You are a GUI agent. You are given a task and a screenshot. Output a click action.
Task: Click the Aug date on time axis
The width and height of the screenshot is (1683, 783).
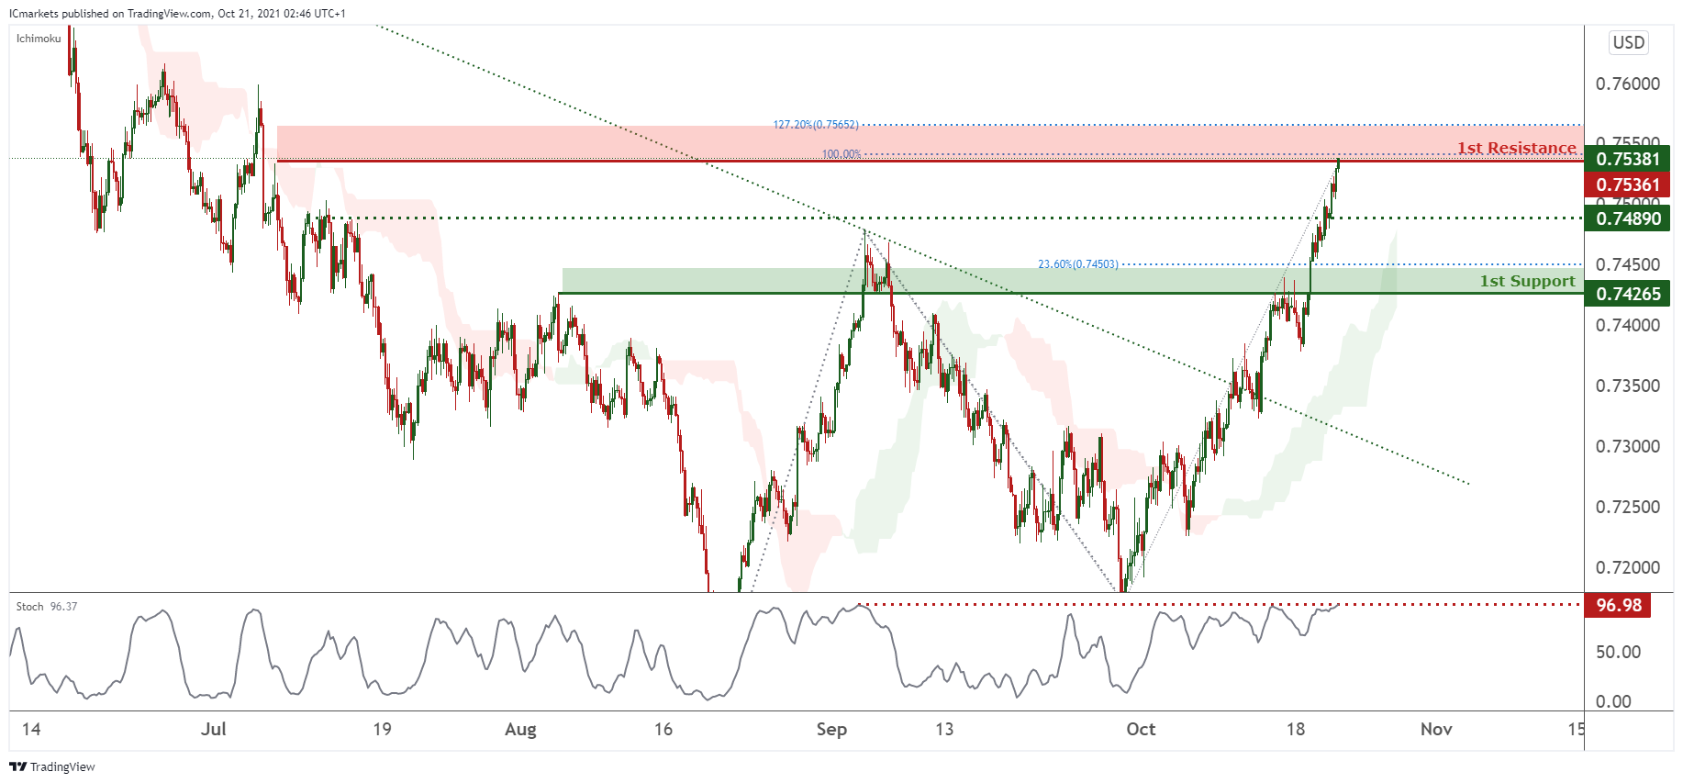pos(520,730)
